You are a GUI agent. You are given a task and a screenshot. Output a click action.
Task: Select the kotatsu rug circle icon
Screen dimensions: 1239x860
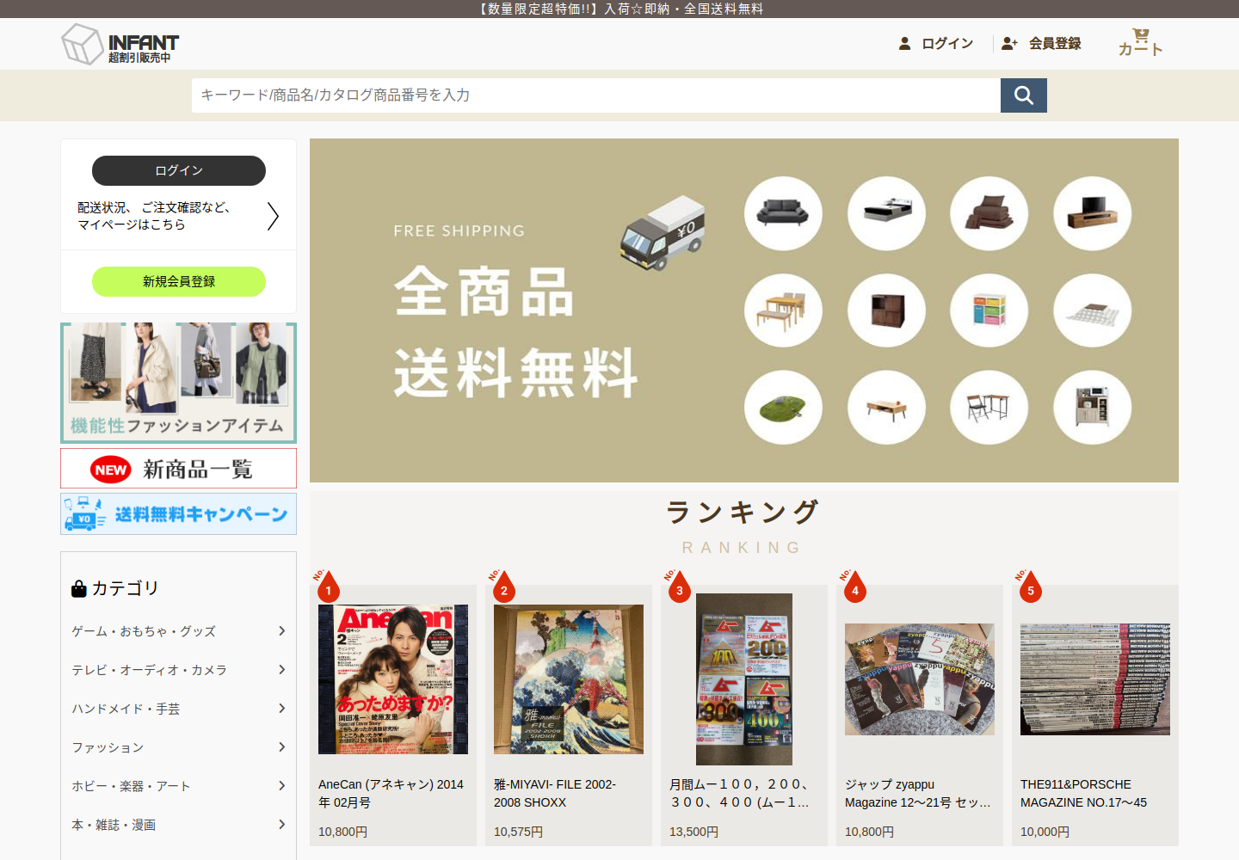[1093, 310]
